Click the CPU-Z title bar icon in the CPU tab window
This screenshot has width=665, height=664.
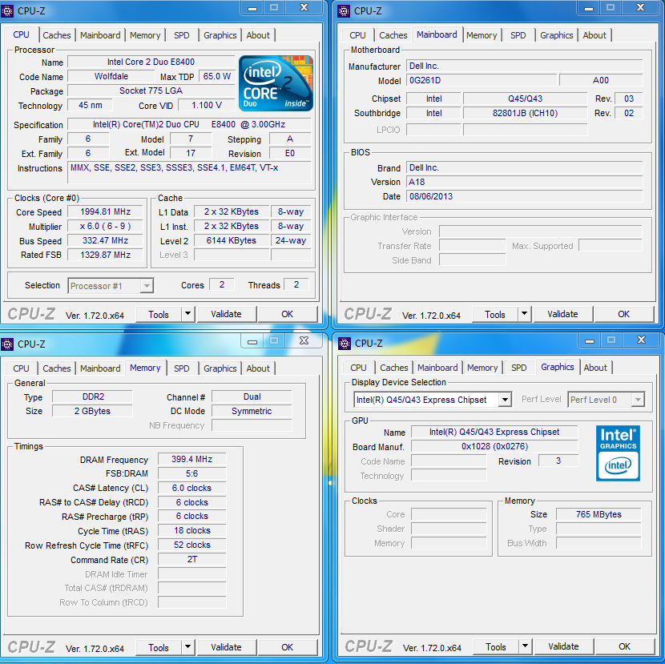(x=7, y=11)
